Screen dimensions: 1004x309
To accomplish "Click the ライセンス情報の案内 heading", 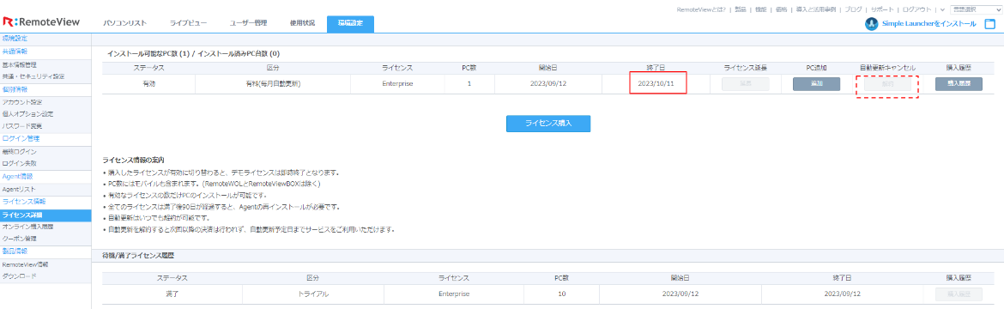I will click(133, 160).
